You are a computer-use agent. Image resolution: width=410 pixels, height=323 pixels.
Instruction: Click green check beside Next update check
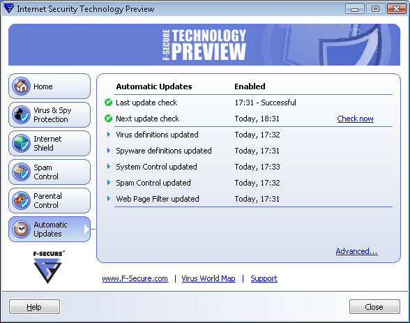(108, 119)
